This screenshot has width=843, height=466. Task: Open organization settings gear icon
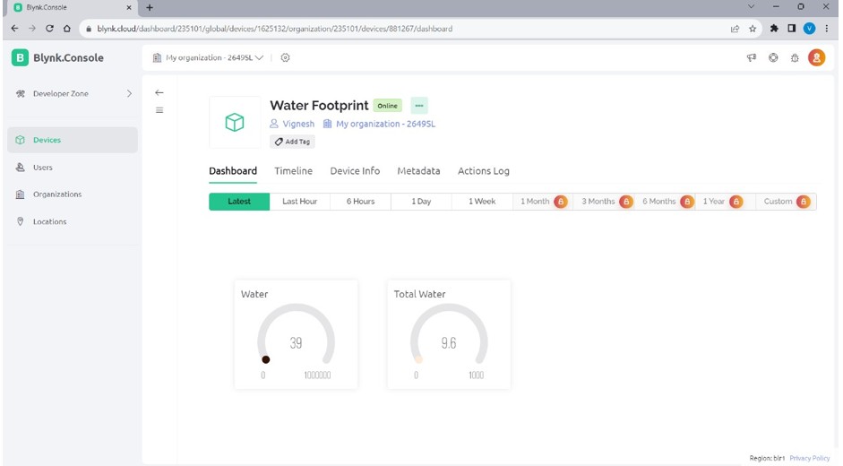pos(286,58)
